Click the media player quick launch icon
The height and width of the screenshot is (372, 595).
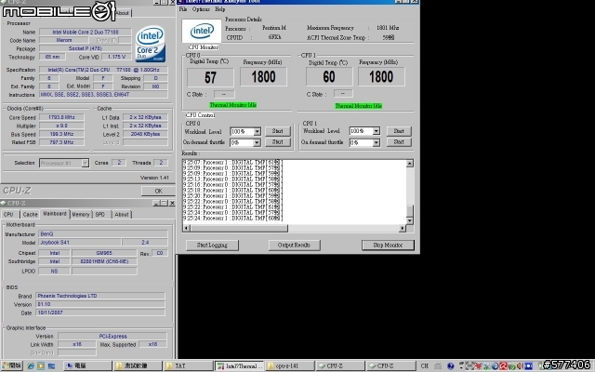[x=41, y=365]
